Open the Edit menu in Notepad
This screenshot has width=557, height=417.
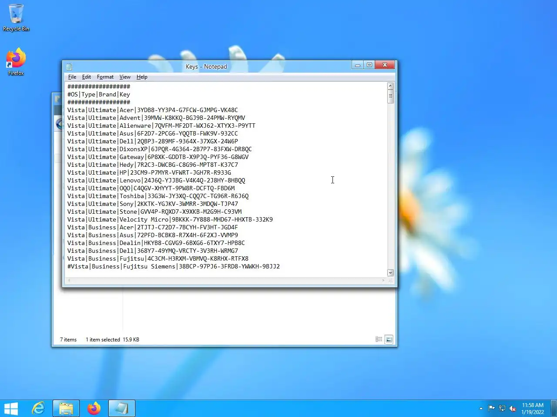pos(87,77)
